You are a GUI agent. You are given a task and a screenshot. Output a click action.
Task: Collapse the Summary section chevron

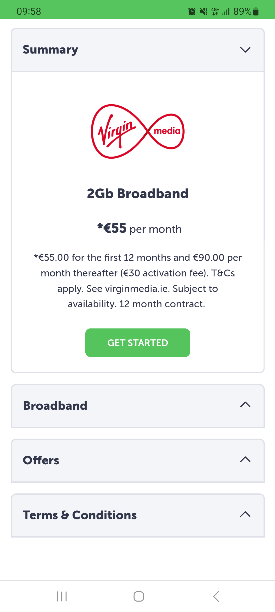pos(245,49)
